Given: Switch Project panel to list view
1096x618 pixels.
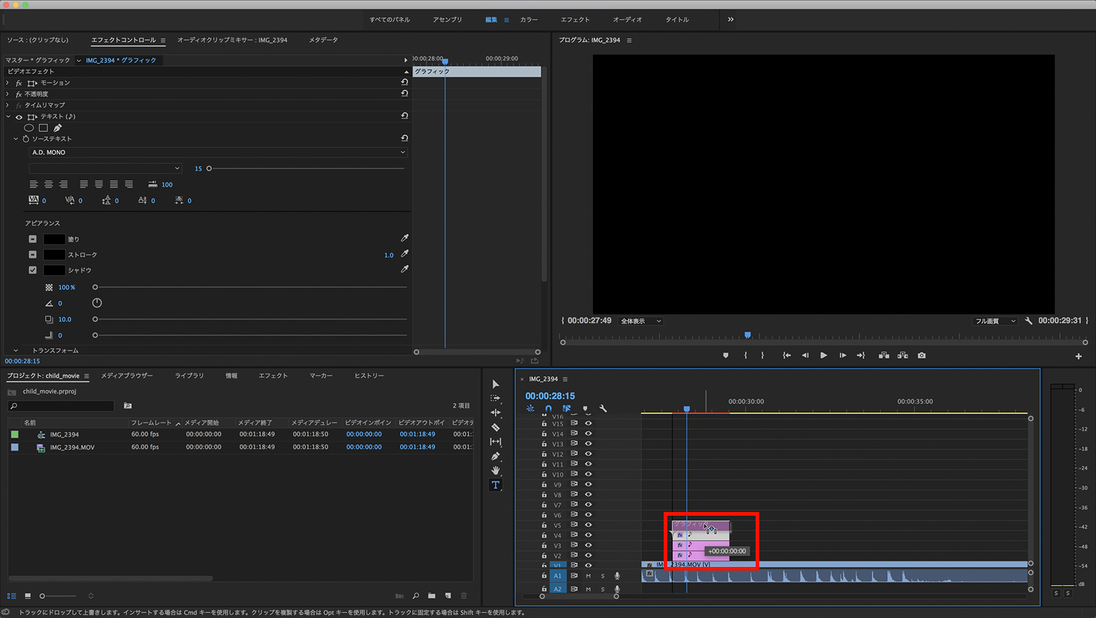Looking at the screenshot, I should [12, 595].
